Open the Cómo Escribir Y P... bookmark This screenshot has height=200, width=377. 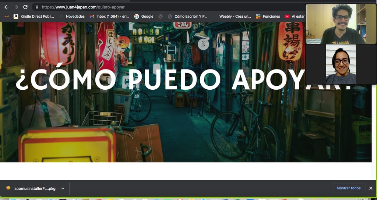187,16
